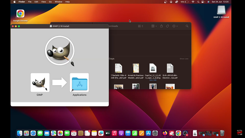Open Notes from the Dock
The width and height of the screenshot is (245, 138).
tap(94, 133)
